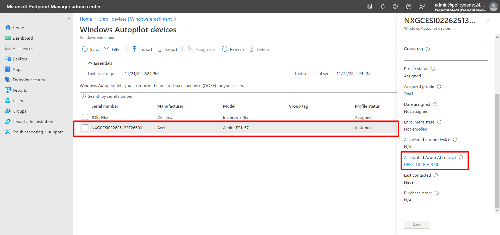The image size is (500, 235).
Task: Click the Users sidebar icon
Action: click(8, 101)
